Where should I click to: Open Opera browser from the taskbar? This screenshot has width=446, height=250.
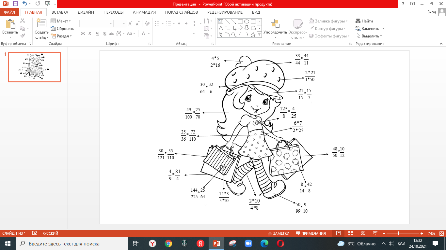click(x=280, y=243)
